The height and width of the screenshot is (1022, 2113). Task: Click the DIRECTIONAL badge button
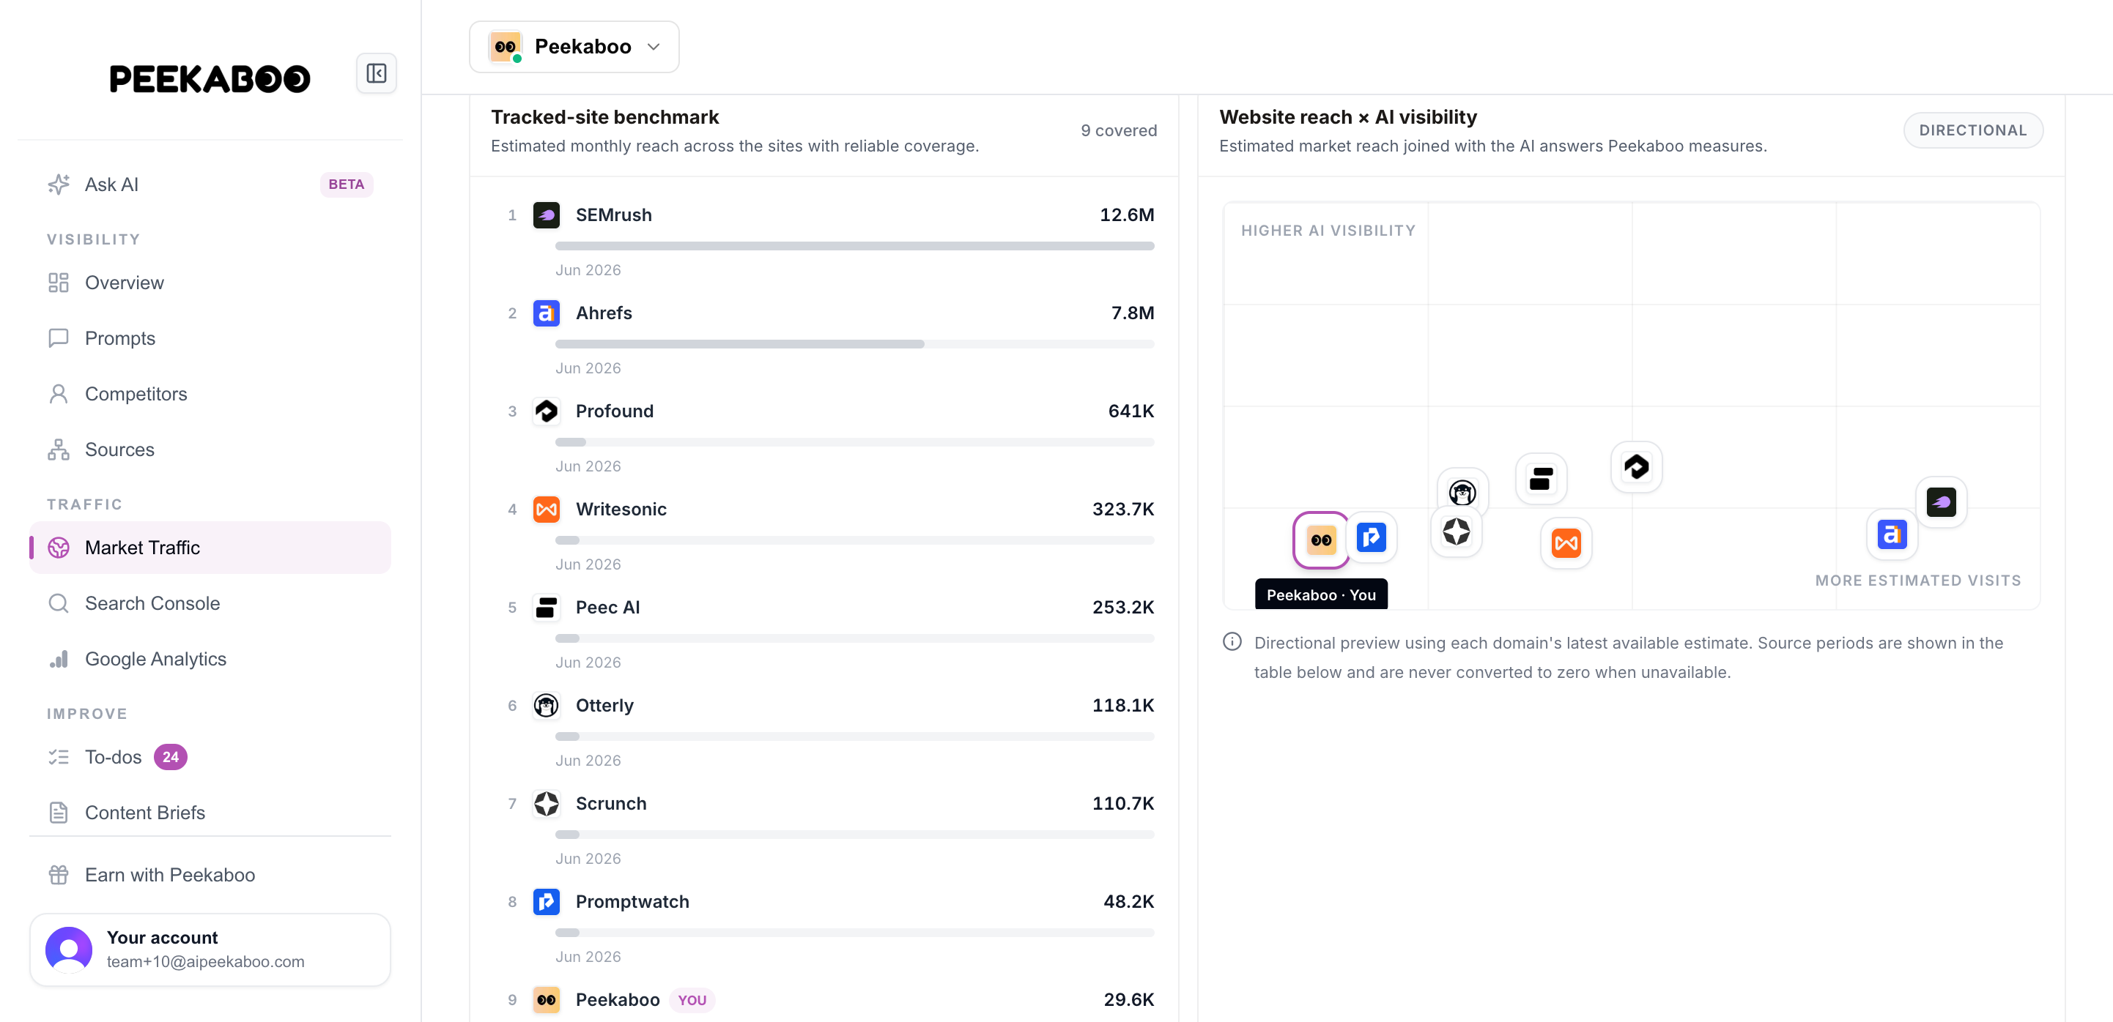coord(1973,130)
